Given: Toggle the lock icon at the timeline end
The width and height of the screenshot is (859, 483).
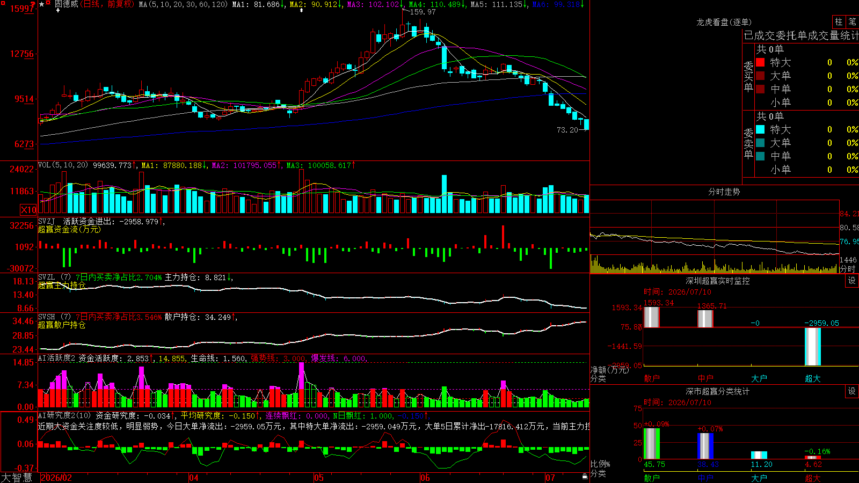Looking at the screenshot, I should pos(585,477).
